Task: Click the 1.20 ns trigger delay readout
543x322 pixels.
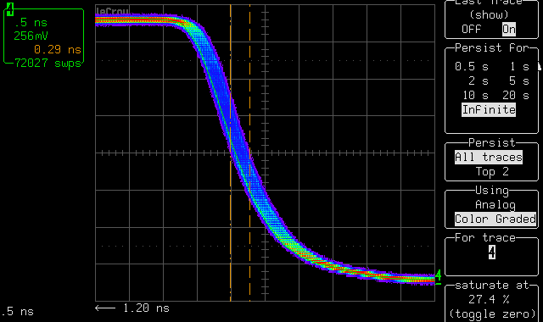Action: pos(146,308)
